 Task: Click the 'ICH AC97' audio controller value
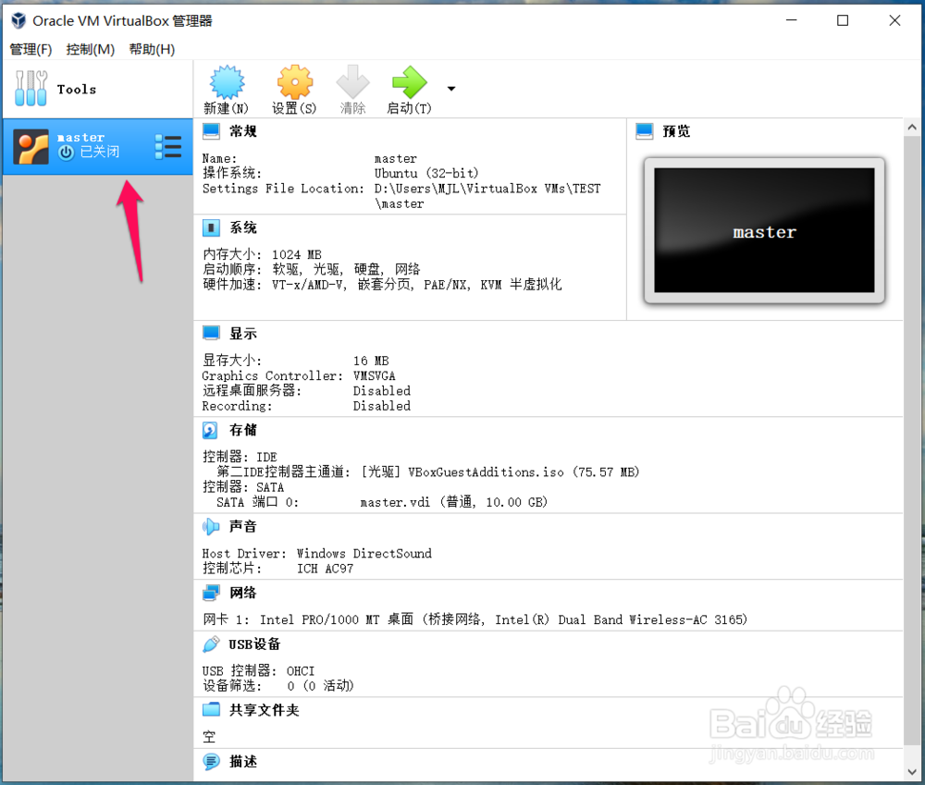(x=325, y=569)
